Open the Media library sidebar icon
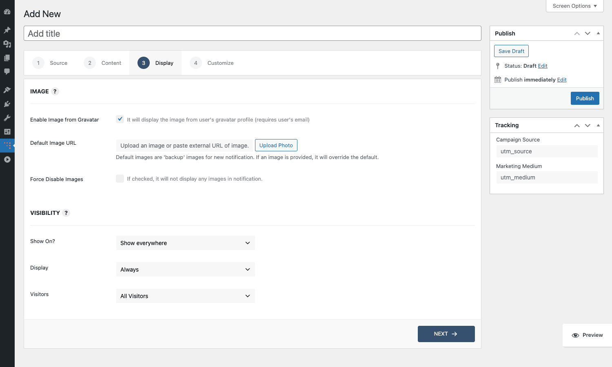 pos(7,44)
